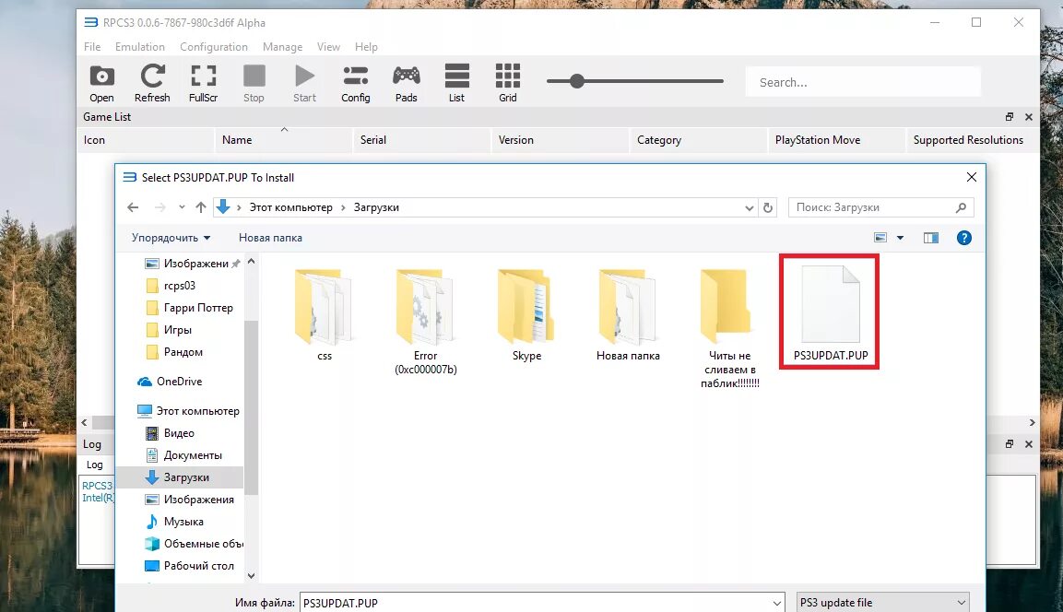Expand the address bar history dropdown
Screen dimensions: 1063x612
click(x=750, y=208)
